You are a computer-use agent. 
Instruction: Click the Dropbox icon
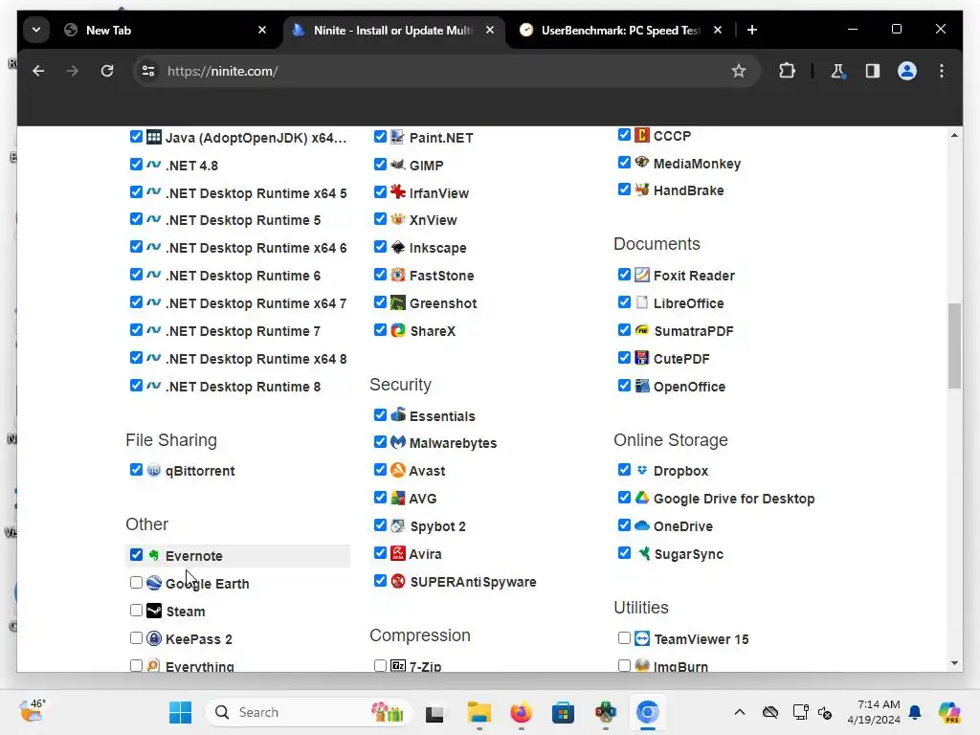(642, 470)
